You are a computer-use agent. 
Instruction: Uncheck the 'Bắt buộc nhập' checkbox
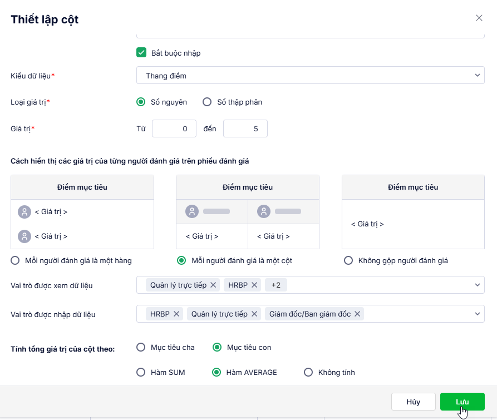141,53
